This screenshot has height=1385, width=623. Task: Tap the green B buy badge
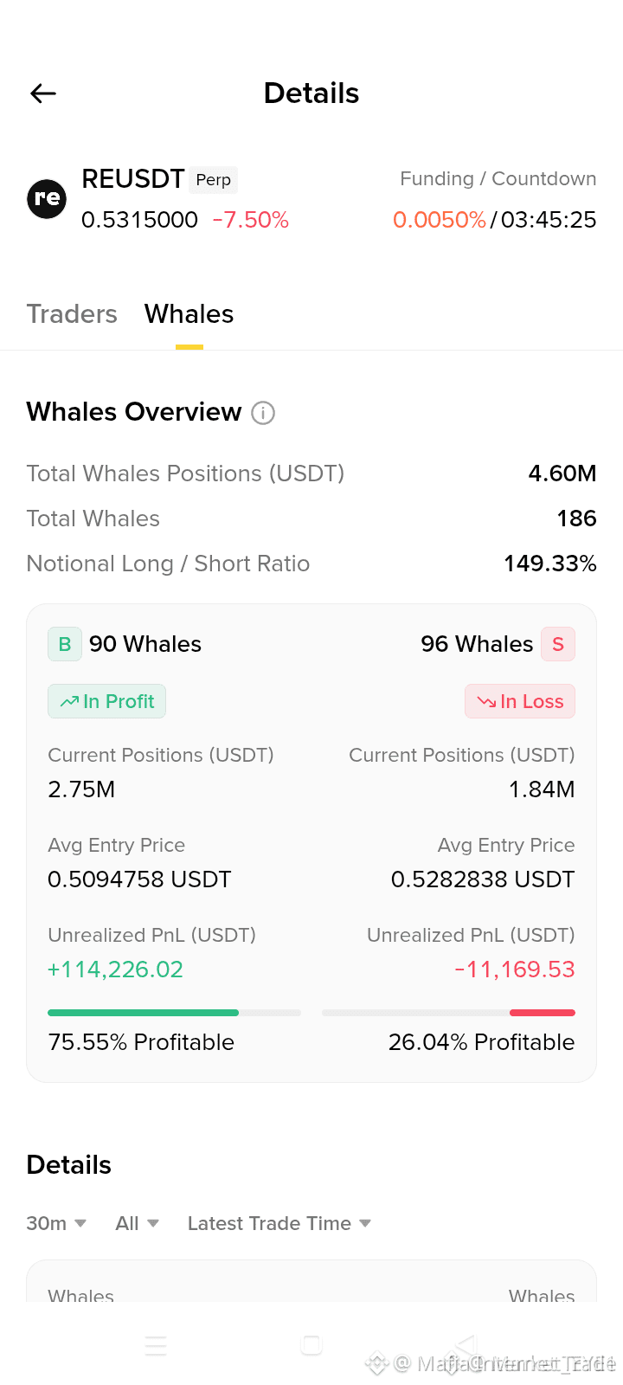click(65, 644)
